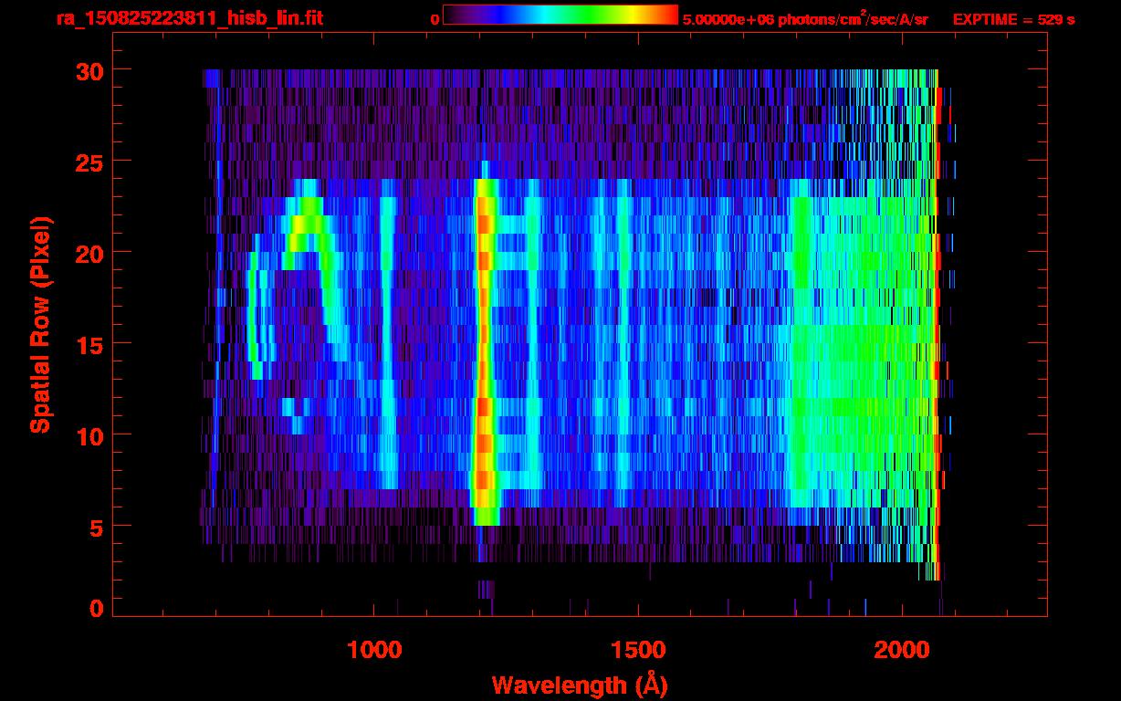The width and height of the screenshot is (1121, 701).
Task: Click the 0 spatial row tick label
Action: click(x=97, y=607)
